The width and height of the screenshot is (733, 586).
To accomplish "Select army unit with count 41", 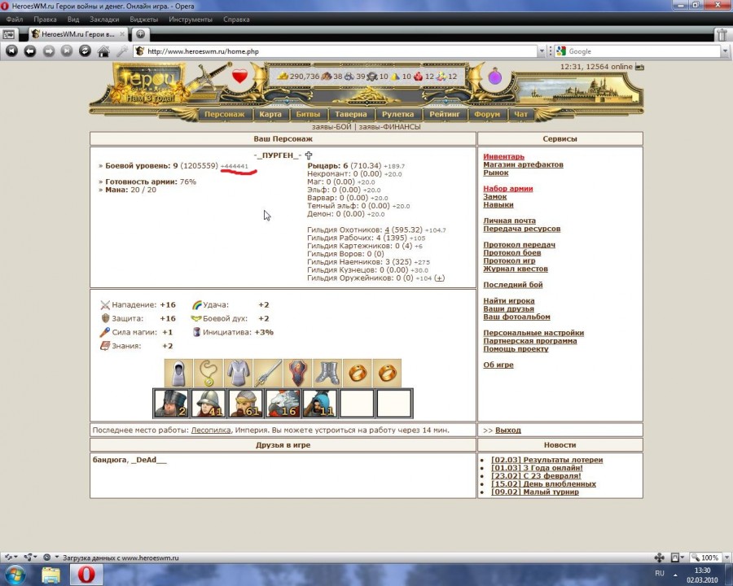I will (x=208, y=403).
